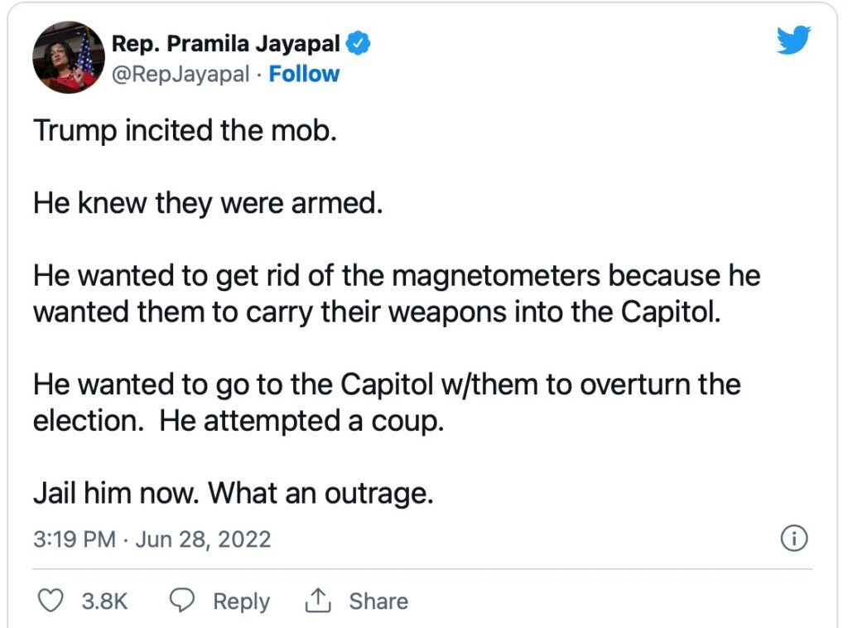
Task: Click the blue verified badge
Action: coord(357,43)
